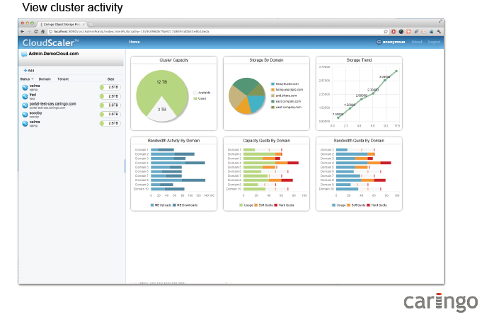Select the portal-test-cas.caringo.com domain row

[x=71, y=105]
